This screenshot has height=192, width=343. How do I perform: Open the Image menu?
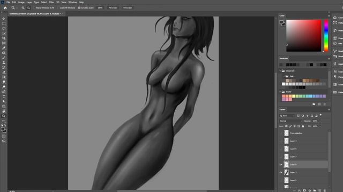coord(21,2)
